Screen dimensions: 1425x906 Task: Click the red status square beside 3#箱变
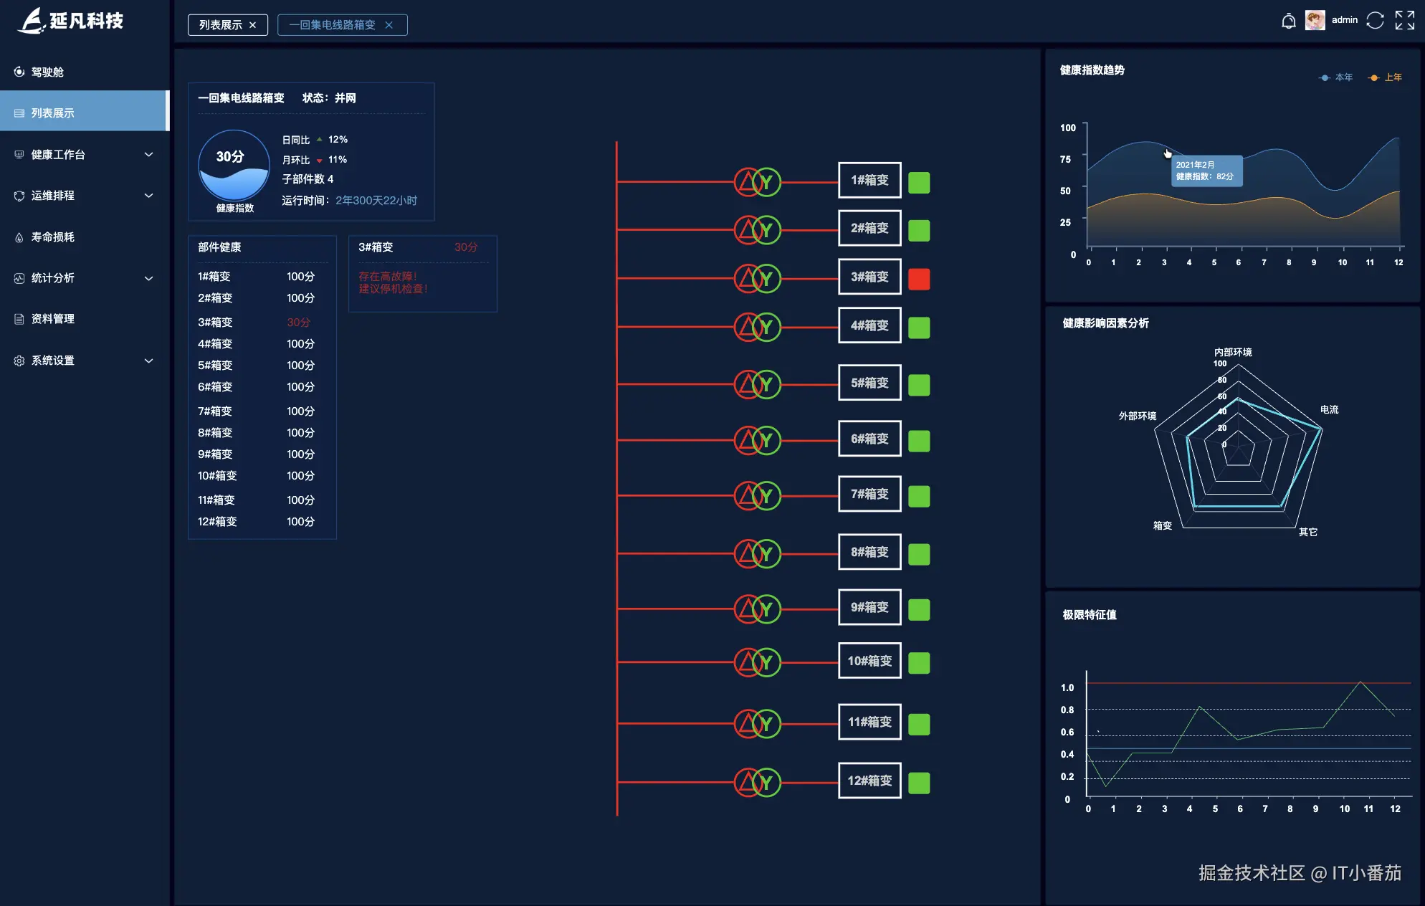pyautogui.click(x=919, y=279)
